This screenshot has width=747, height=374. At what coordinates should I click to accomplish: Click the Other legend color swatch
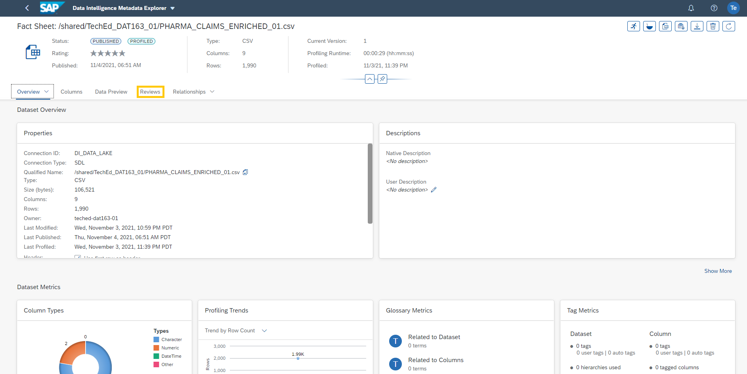point(156,364)
